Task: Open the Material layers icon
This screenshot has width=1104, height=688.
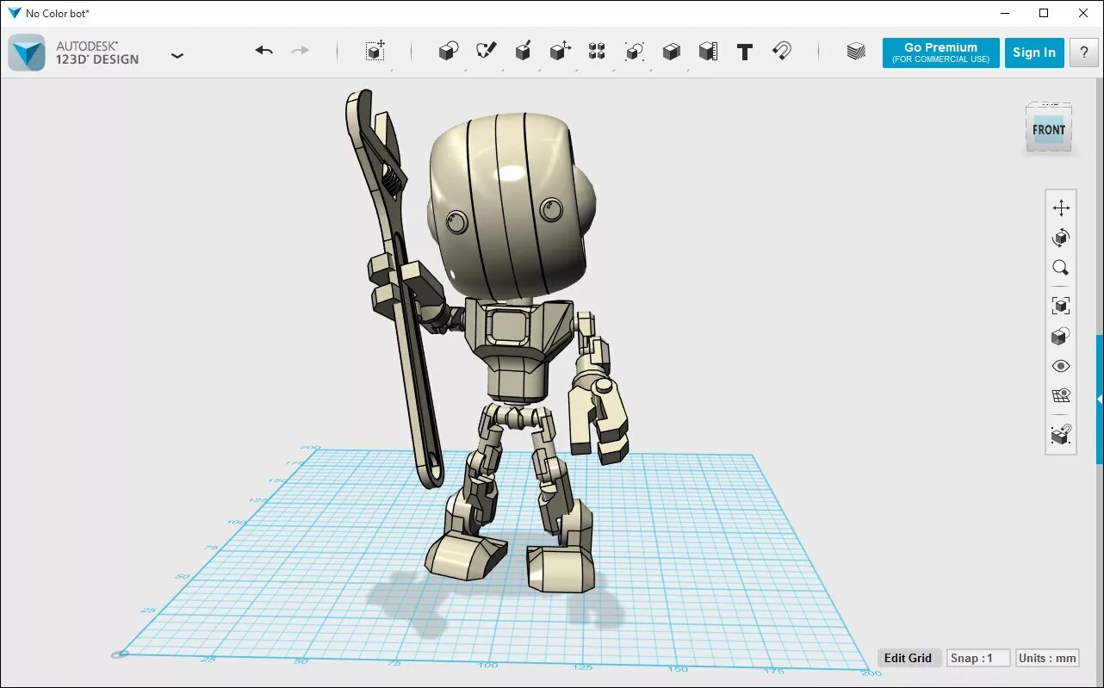Action: (855, 52)
